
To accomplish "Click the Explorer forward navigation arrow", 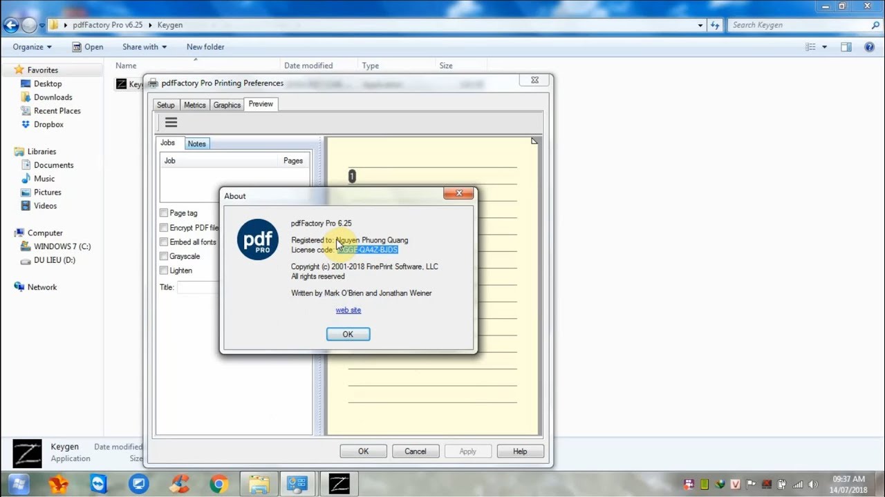I will (x=29, y=25).
